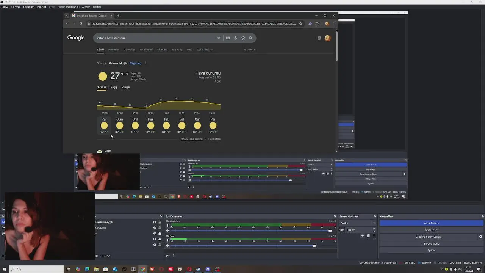The width and height of the screenshot is (485, 273).
Task: Open the tab search dropdown in Chrome
Action: point(67,16)
